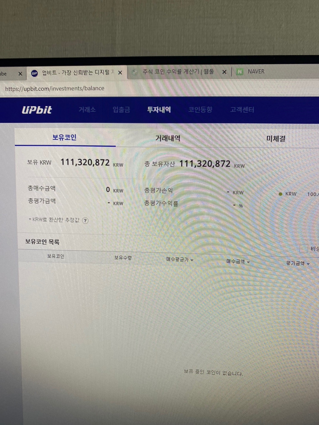Toggle the 비상장 checkbox above the table
Viewport: 319px width, 425px height.
(x=304, y=249)
